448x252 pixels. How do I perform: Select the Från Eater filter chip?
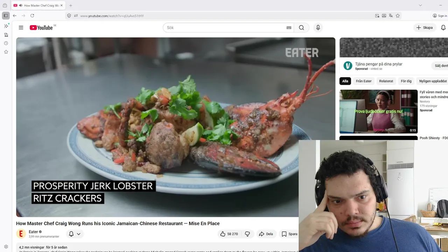(364, 81)
